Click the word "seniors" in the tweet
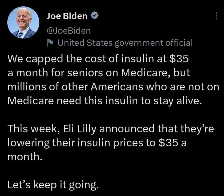Viewport: 224px width, 196px height. pos(85,73)
